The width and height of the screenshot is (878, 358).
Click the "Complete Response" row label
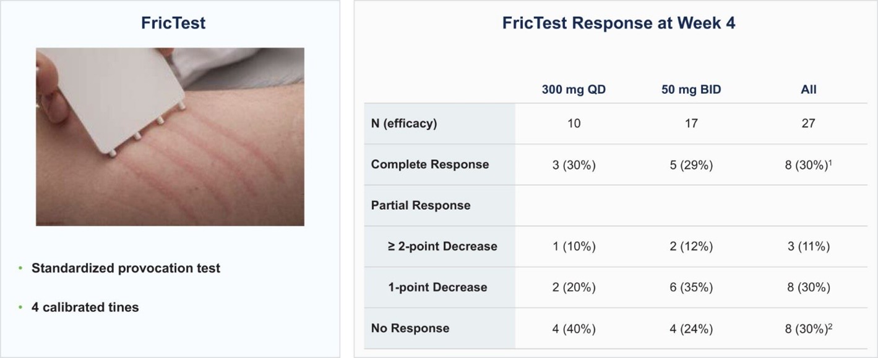click(430, 164)
